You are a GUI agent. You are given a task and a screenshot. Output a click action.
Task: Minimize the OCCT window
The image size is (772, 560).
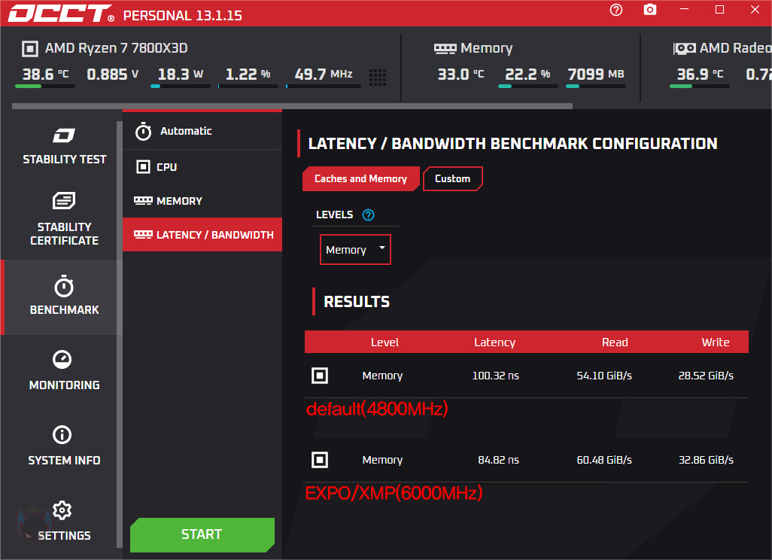pyautogui.click(x=685, y=10)
